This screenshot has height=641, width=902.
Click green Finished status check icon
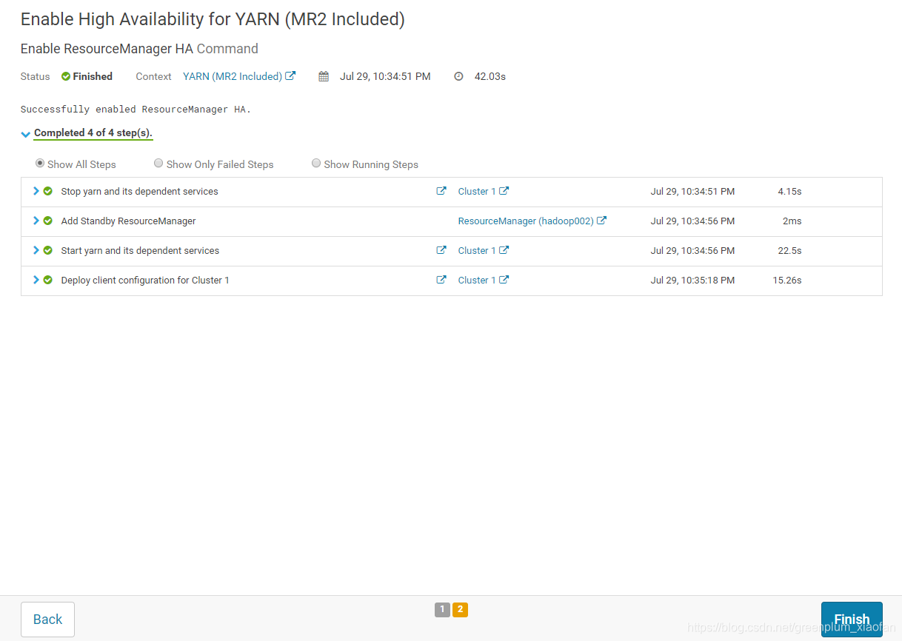pyautogui.click(x=66, y=76)
